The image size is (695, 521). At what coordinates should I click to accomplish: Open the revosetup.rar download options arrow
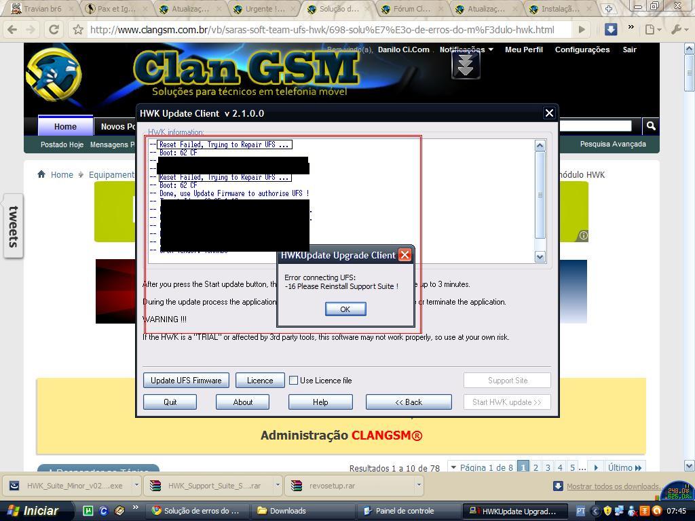418,485
